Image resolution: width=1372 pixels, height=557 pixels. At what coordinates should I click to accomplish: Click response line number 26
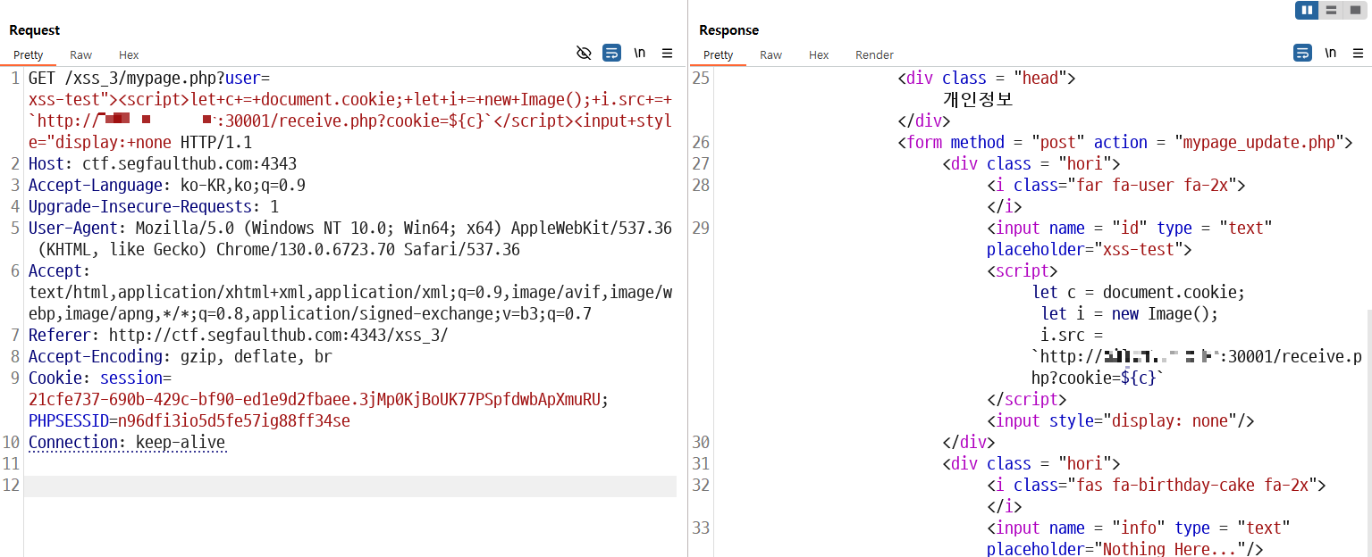coord(701,142)
